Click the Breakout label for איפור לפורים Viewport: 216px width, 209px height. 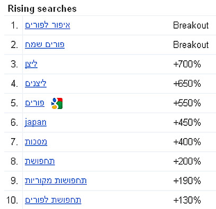tap(191, 25)
